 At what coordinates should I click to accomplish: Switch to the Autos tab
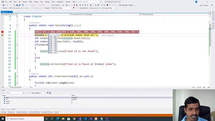[x=3, y=109]
